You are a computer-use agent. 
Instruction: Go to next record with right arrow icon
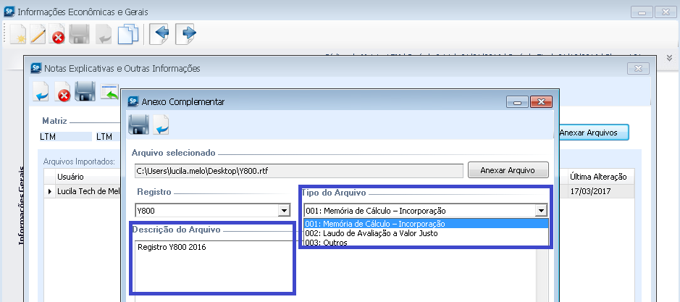186,34
